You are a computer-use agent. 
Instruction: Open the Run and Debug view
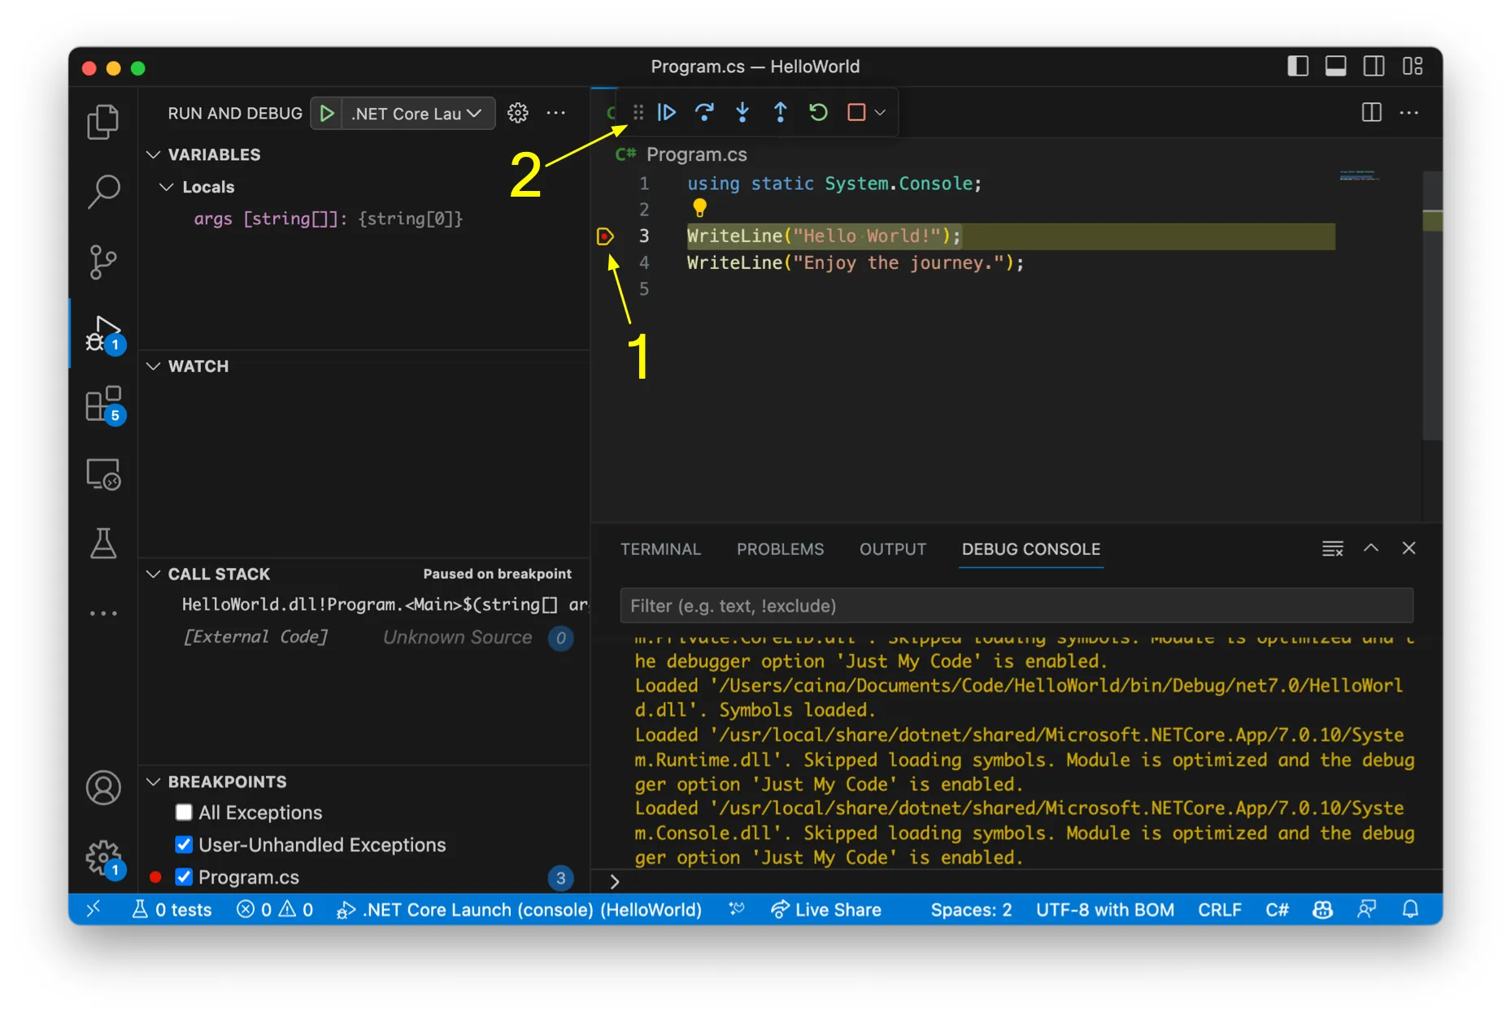click(x=103, y=333)
